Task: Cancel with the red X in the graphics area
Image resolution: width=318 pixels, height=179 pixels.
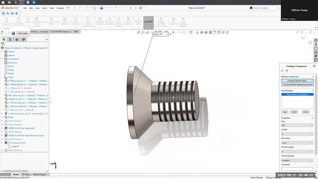Action: [310, 42]
